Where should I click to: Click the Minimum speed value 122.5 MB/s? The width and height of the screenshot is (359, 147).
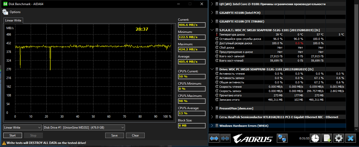192,37
